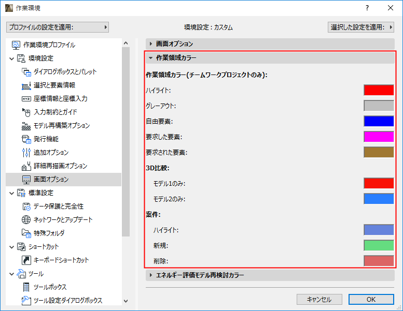Screen dimensions: 403x311
Task: Click the 入力制約とガイド mouse icon
Action: 26,112
